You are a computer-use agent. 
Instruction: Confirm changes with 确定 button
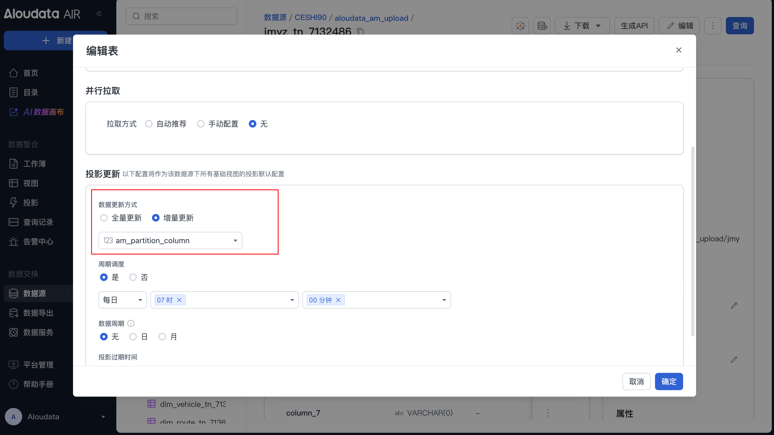click(x=669, y=382)
